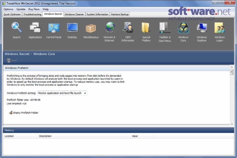Screen dimensions: 237x158
Task: Click the Windows Prefetch section header
Action: click(x=116, y=68)
